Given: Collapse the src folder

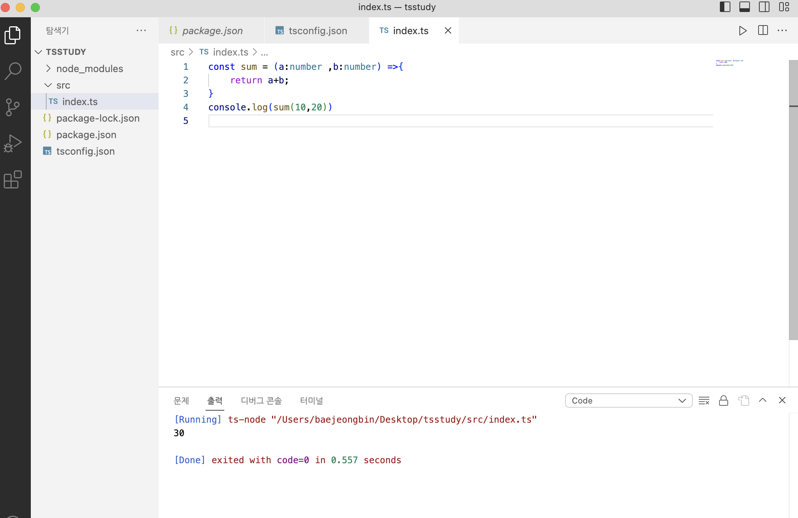Looking at the screenshot, I should [63, 85].
